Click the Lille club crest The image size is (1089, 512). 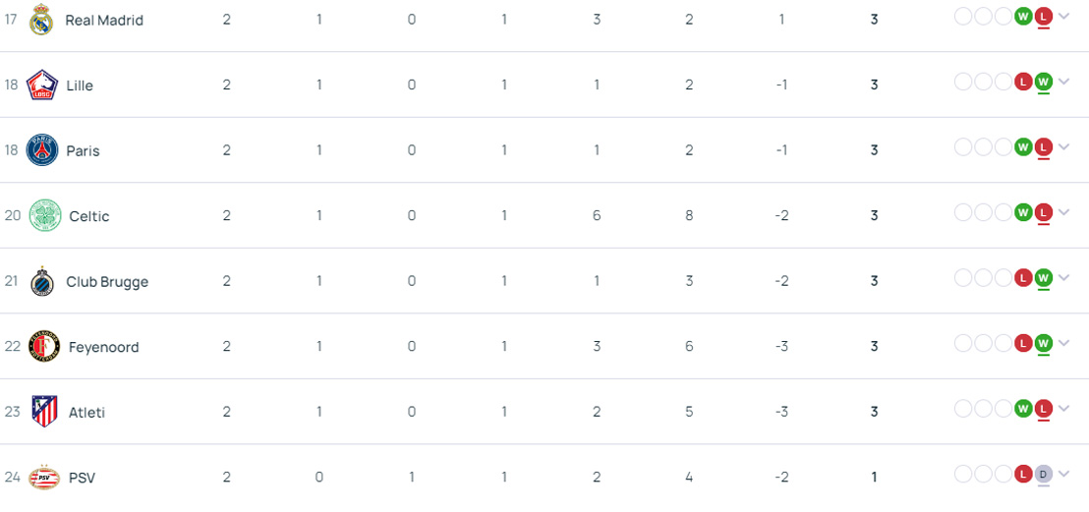pyautogui.click(x=42, y=85)
